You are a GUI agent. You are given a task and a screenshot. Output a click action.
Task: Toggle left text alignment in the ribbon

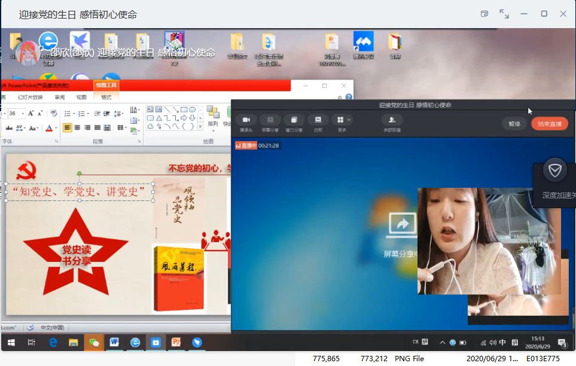(67, 127)
